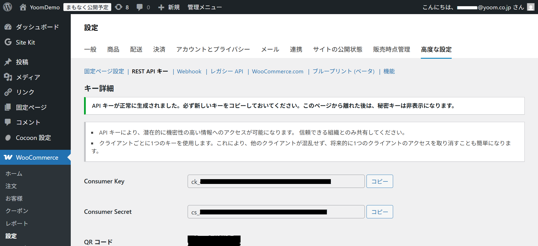Click the WordPress logo icon
This screenshot has width=538, height=246.
[x=8, y=7]
